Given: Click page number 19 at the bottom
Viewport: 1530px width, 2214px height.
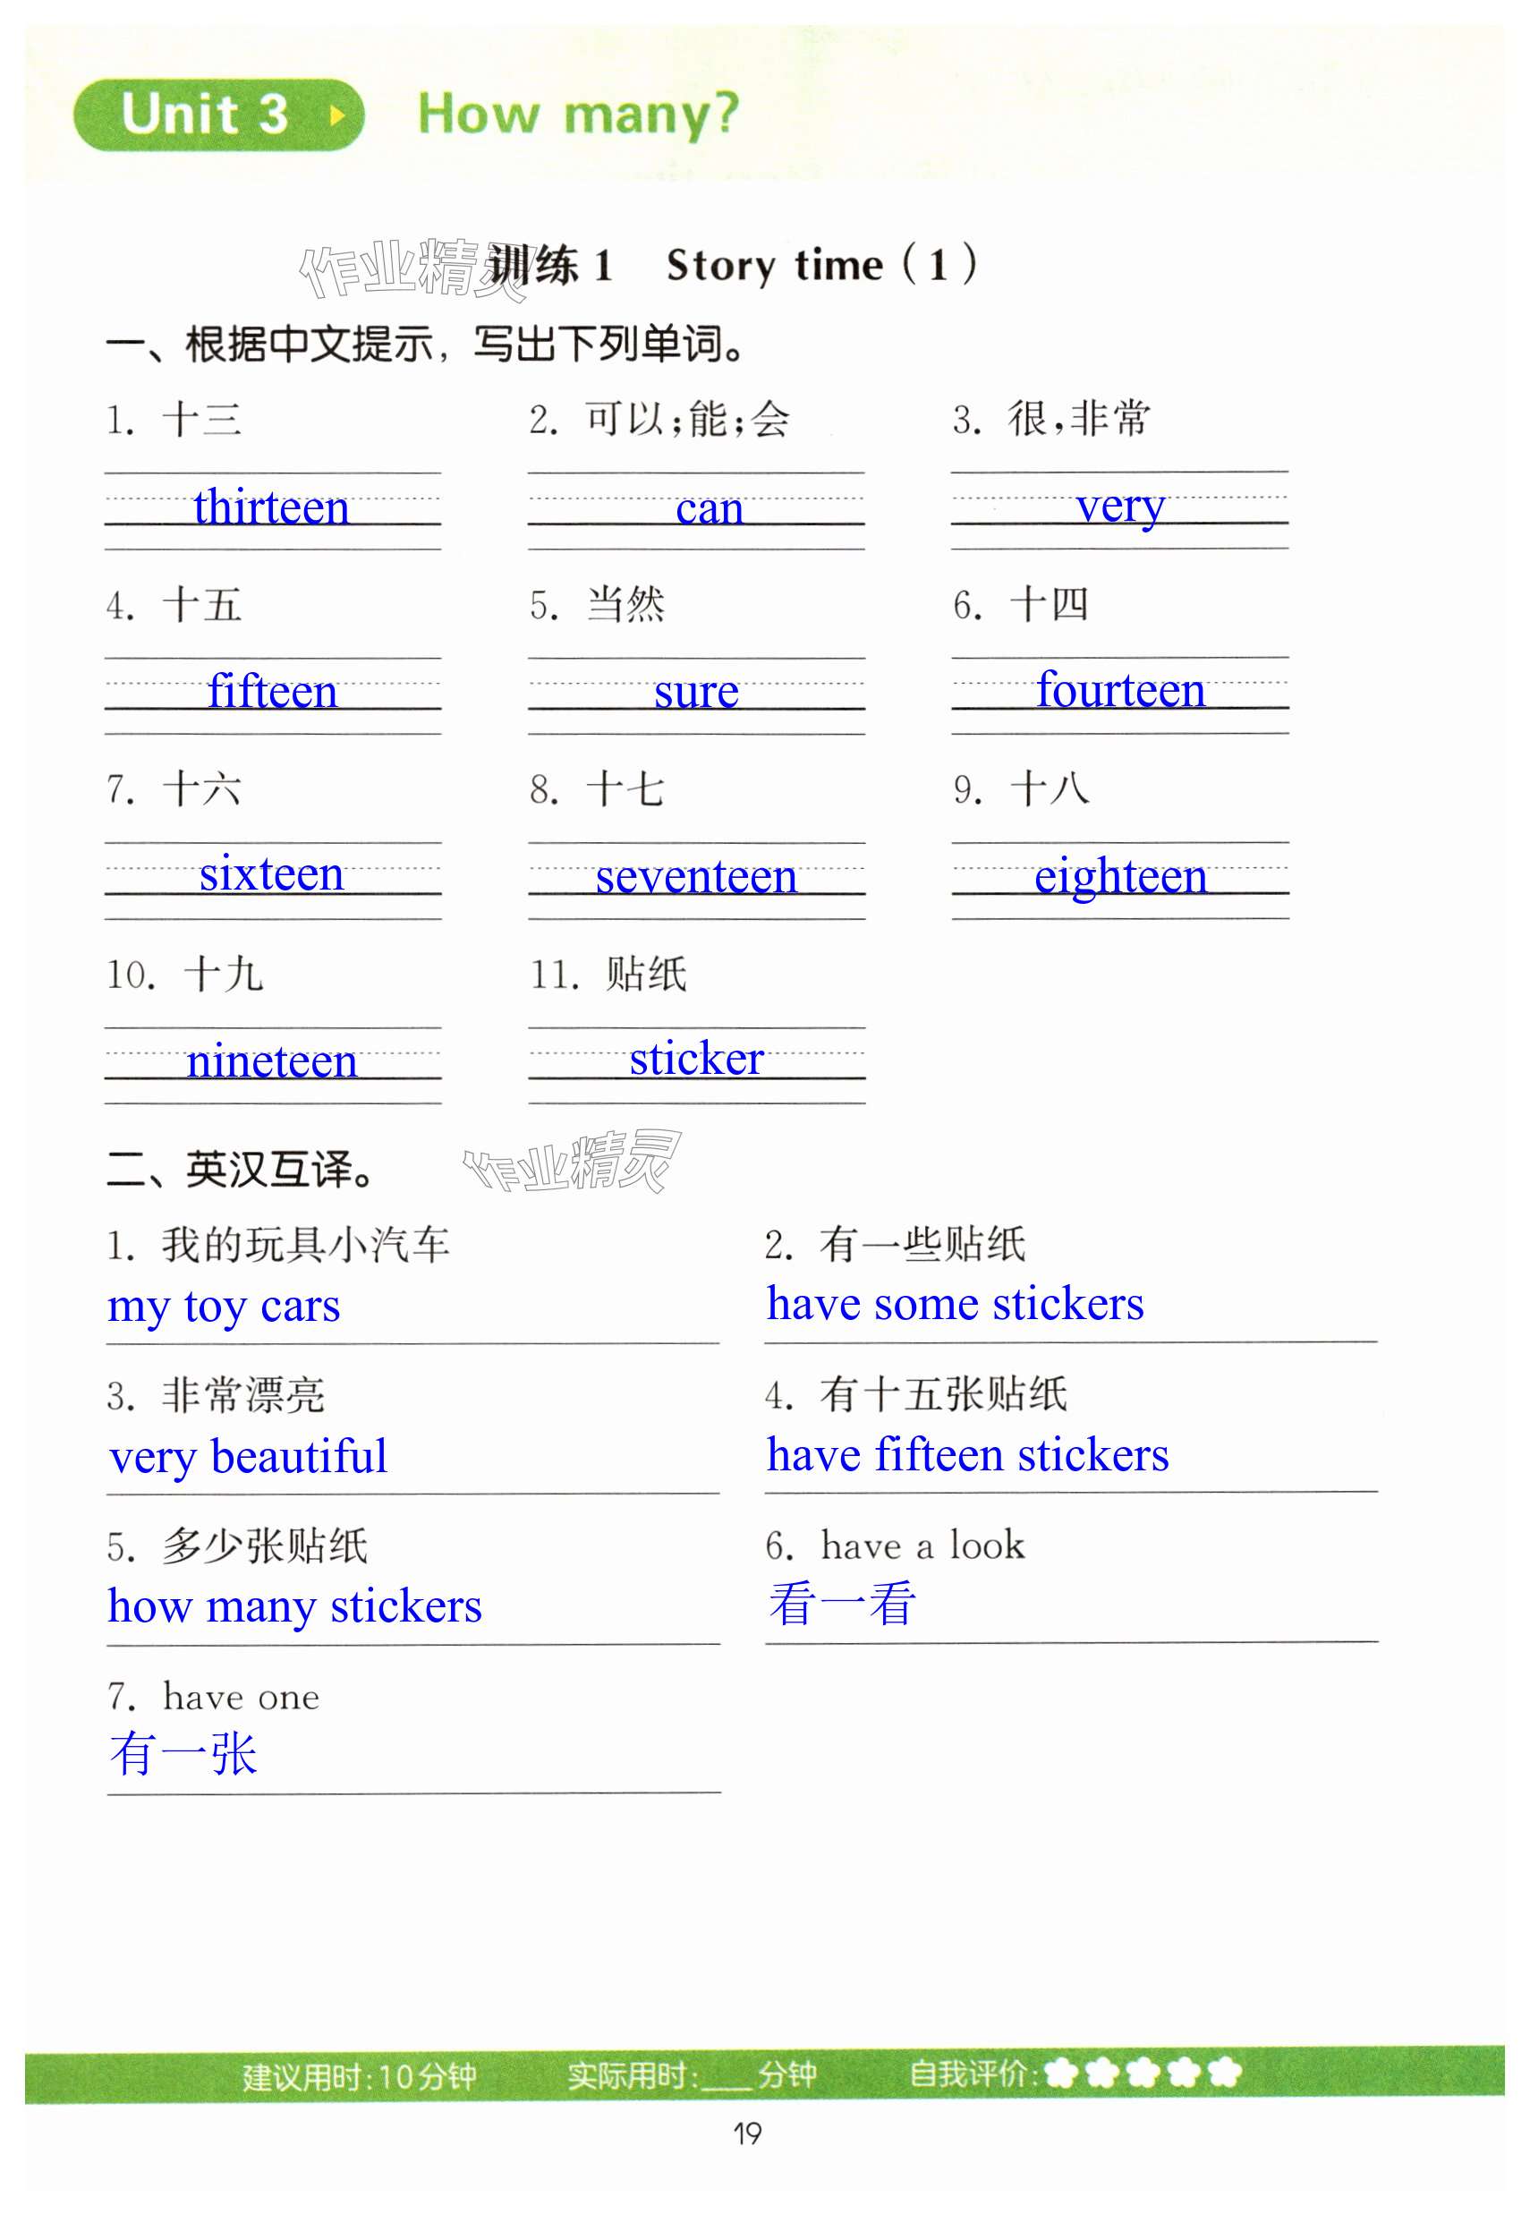Looking at the screenshot, I should point(748,2134).
